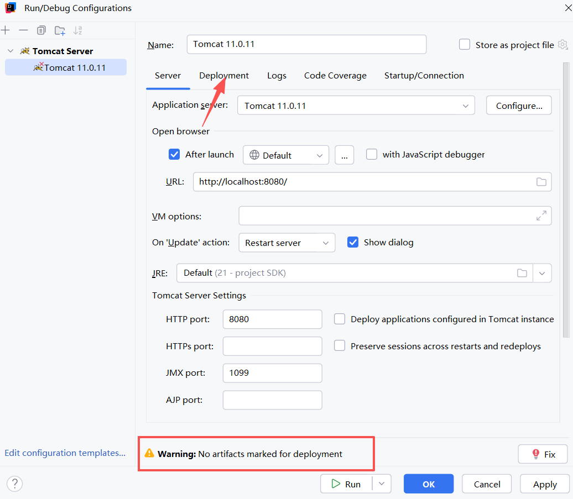Screen dimensions: 573x499
Task: Click the vertical scrollbar on right
Action: (x=566, y=200)
